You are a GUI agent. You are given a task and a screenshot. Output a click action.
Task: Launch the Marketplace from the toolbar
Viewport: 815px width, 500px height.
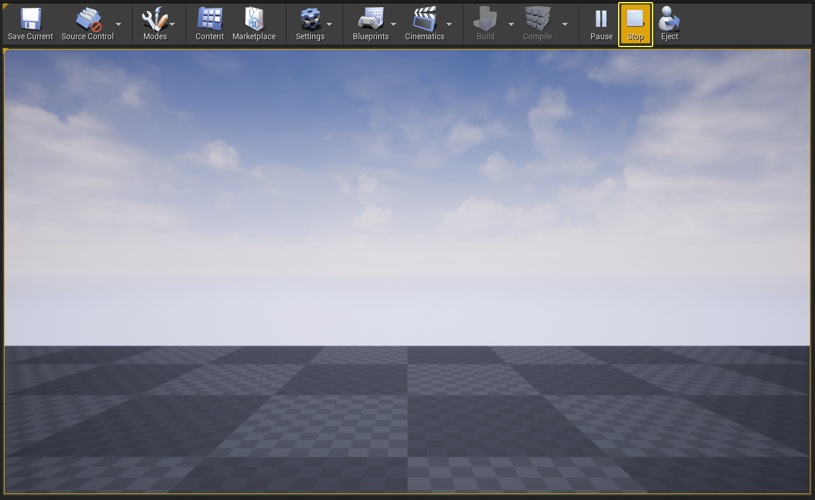click(254, 20)
